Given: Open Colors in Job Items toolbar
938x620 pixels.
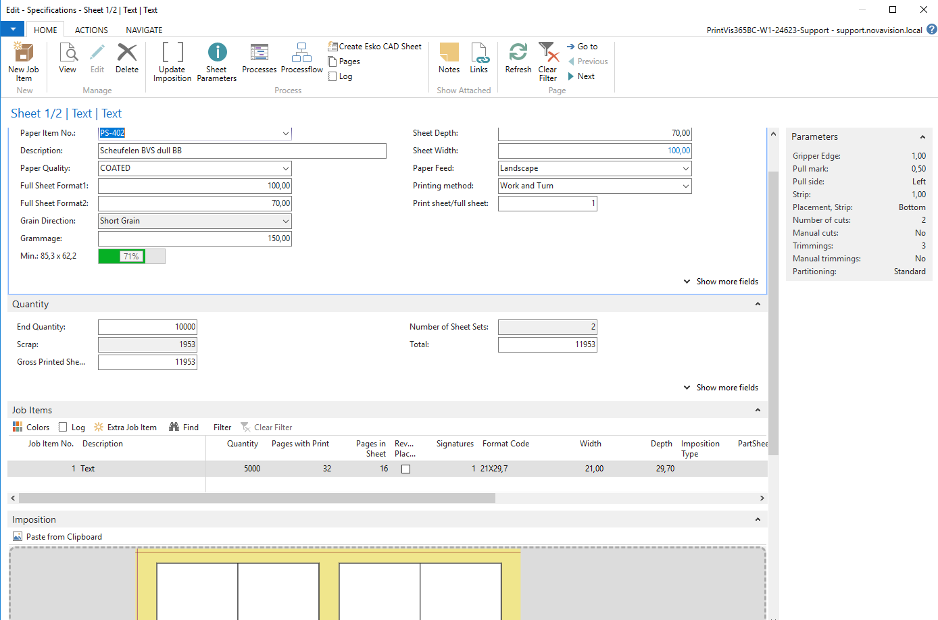Looking at the screenshot, I should pos(31,428).
